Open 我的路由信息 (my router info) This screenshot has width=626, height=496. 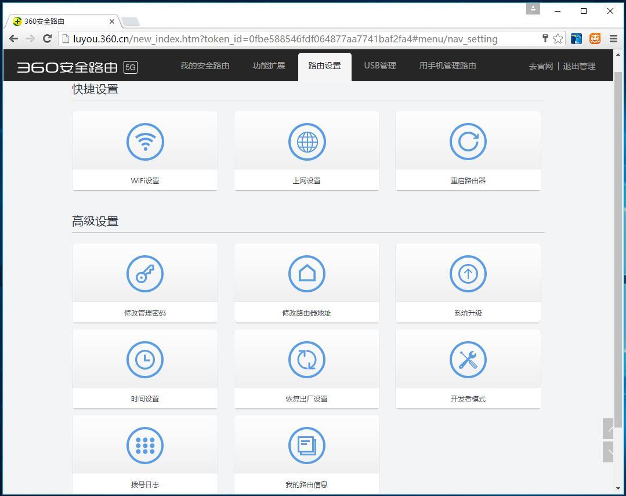pos(306,454)
